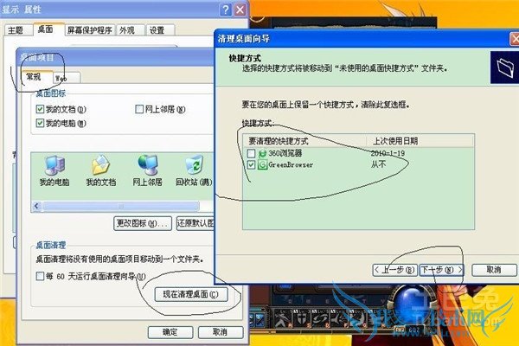Click the 360浏览器 shortcut icon

click(x=262, y=153)
